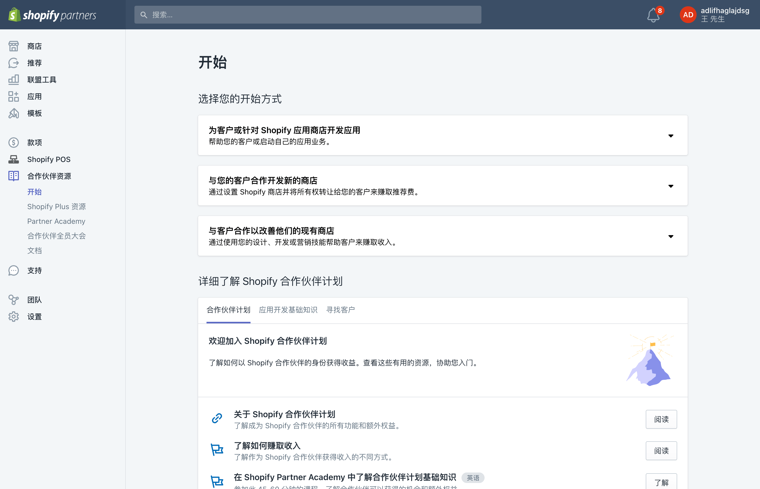Open the 推荐 referrals icon

[13, 63]
